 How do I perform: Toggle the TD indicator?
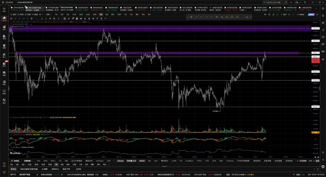click(60, 161)
